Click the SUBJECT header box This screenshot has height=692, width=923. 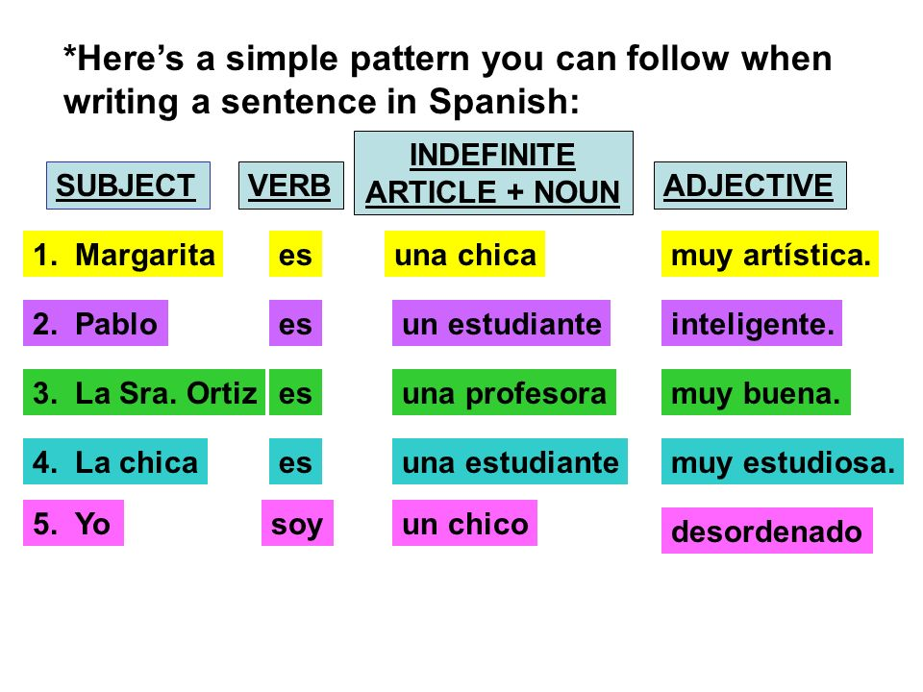pos(128,185)
